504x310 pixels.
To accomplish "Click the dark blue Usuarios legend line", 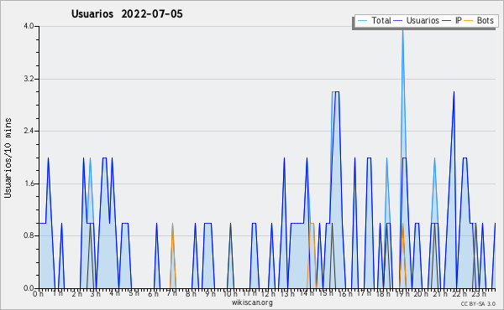I will tap(398, 21).
